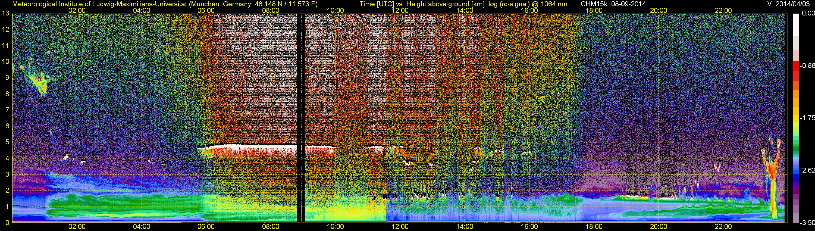Click the 1 km height axis label
The width and height of the screenshot is (815, 231).
[8, 207]
